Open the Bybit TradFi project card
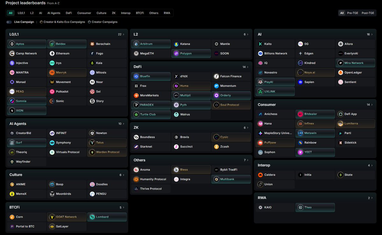The height and width of the screenshot is (235, 382). click(231, 170)
